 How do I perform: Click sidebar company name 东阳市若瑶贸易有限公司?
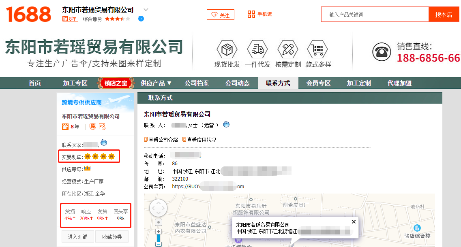tap(90, 116)
